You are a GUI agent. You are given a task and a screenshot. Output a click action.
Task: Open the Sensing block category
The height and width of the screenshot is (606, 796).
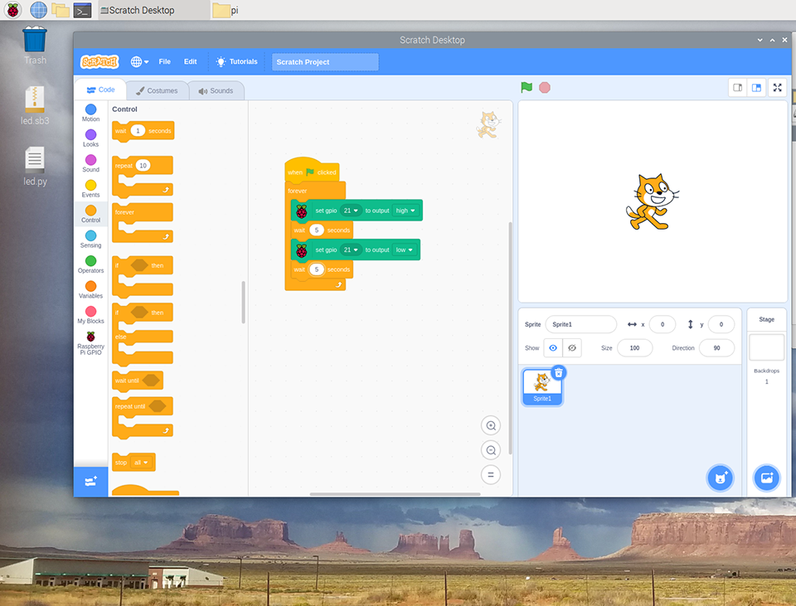point(91,239)
